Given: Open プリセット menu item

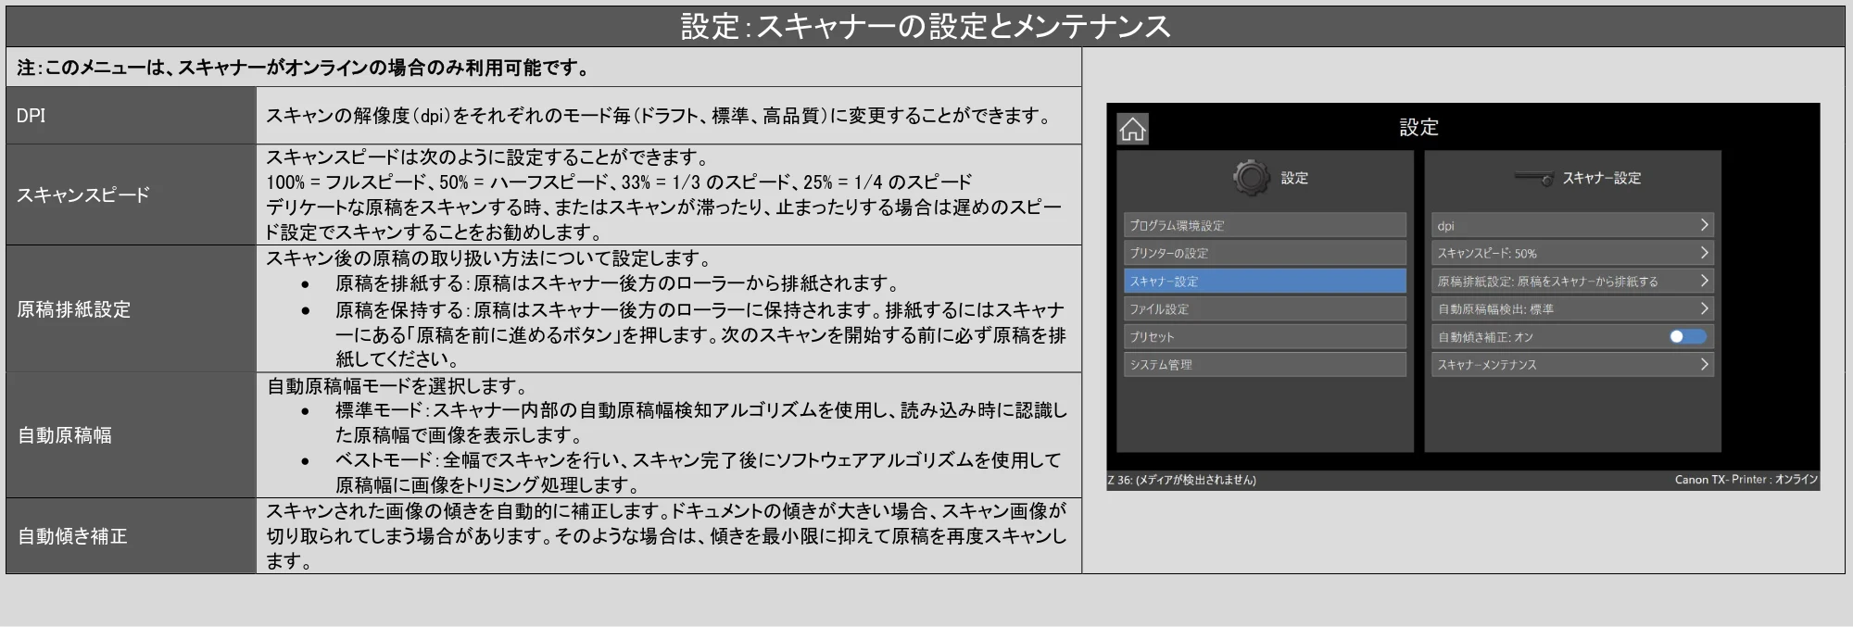Looking at the screenshot, I should (x=1265, y=336).
